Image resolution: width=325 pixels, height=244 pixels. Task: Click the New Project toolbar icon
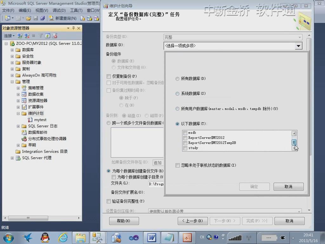coord(8,18)
